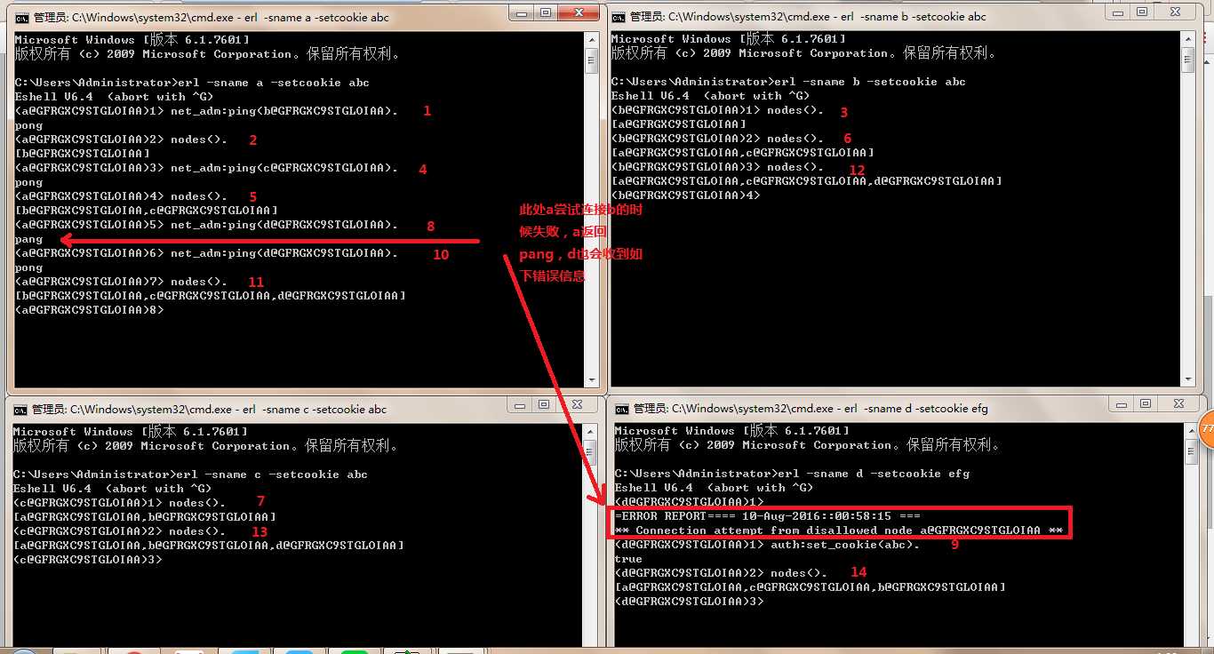
Task: Click prompt 6> 'net_adm:ping(d@GFRGXC9STGLOIAA).' line
Action: (284, 253)
